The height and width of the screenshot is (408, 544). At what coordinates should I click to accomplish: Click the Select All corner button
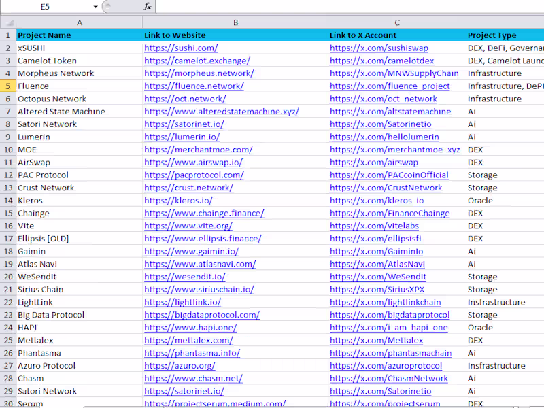tap(8, 22)
